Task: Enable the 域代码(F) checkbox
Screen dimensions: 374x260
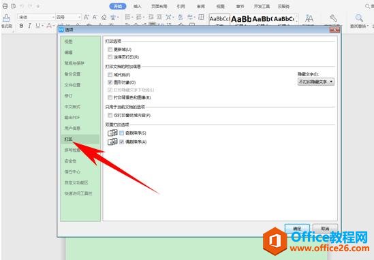Action: [110, 75]
